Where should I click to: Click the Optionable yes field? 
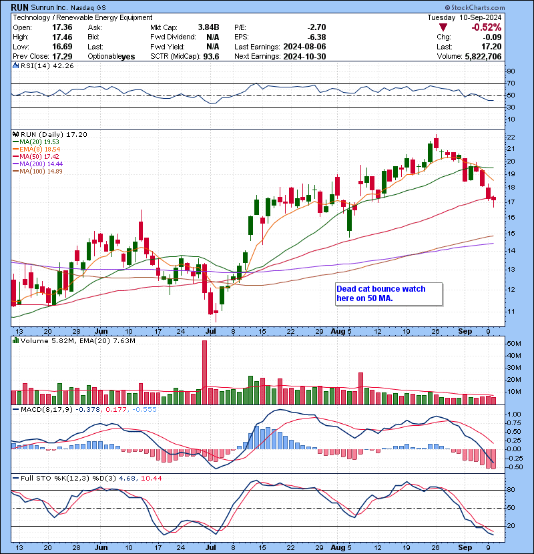click(x=111, y=56)
